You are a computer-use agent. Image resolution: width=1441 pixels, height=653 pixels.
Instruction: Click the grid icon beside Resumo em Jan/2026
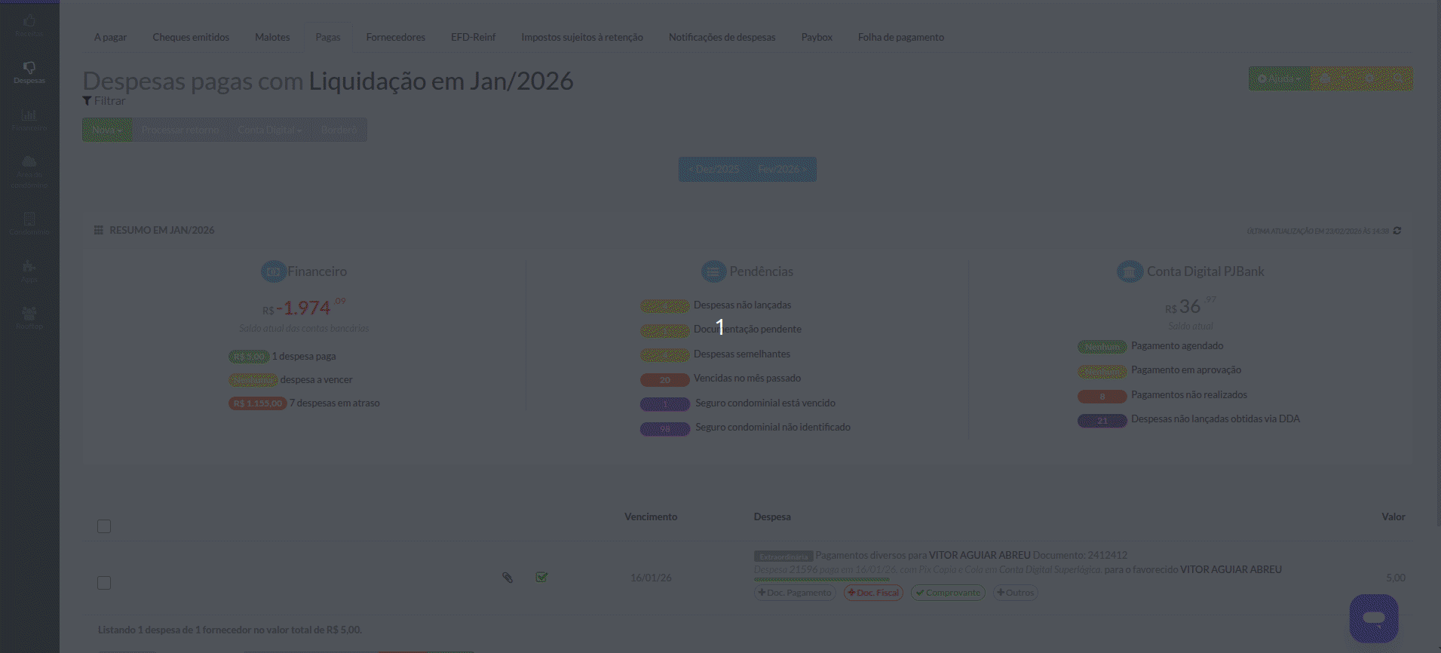tap(98, 230)
